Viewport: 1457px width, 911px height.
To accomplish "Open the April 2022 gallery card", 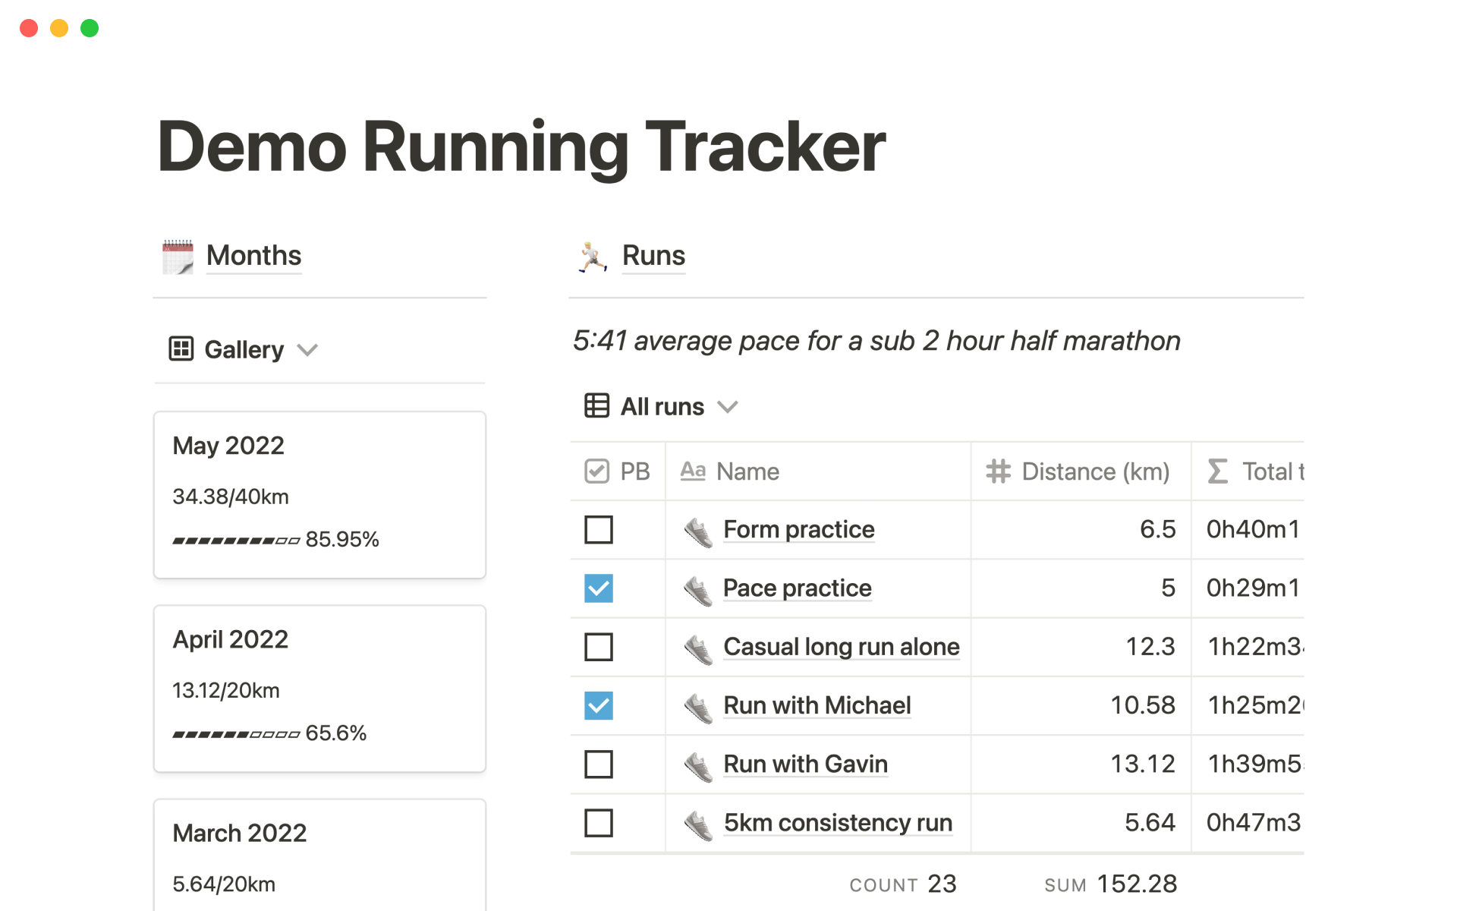I will click(x=319, y=688).
